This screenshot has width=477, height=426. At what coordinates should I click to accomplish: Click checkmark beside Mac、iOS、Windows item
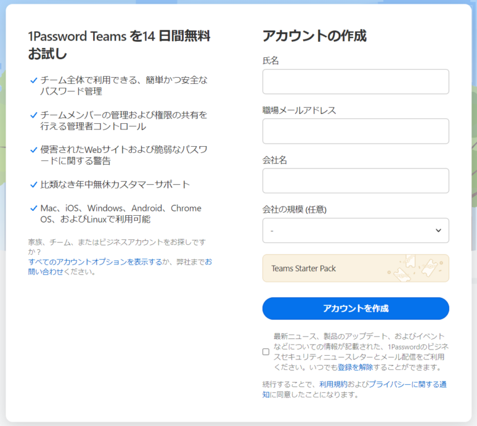tap(34, 208)
